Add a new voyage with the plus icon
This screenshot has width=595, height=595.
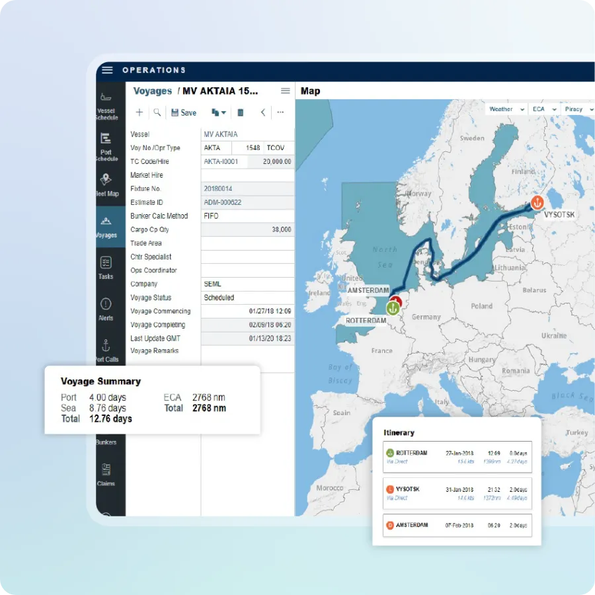coord(139,112)
